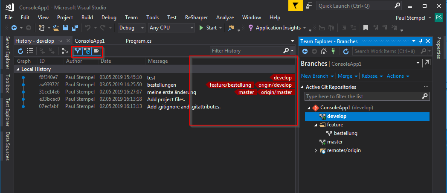The height and width of the screenshot is (193, 447).
Task: Toggle Show Local Branches in history toolbar
Action: 78,51
